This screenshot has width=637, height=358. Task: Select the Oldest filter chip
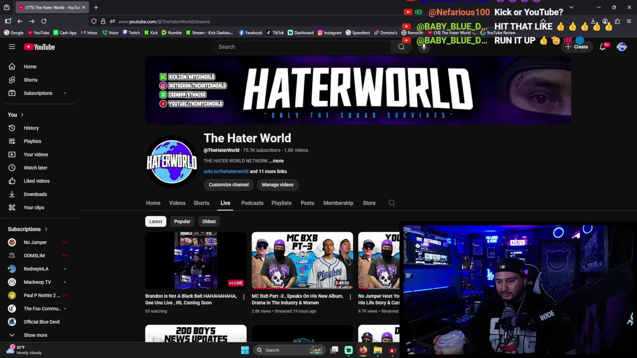click(x=209, y=221)
